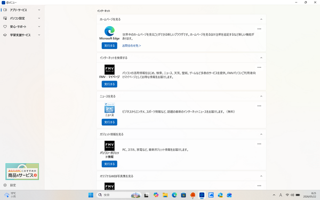Open the Photos app from taskbar
Image resolution: width=320 pixels, height=200 pixels.
[x=211, y=195]
